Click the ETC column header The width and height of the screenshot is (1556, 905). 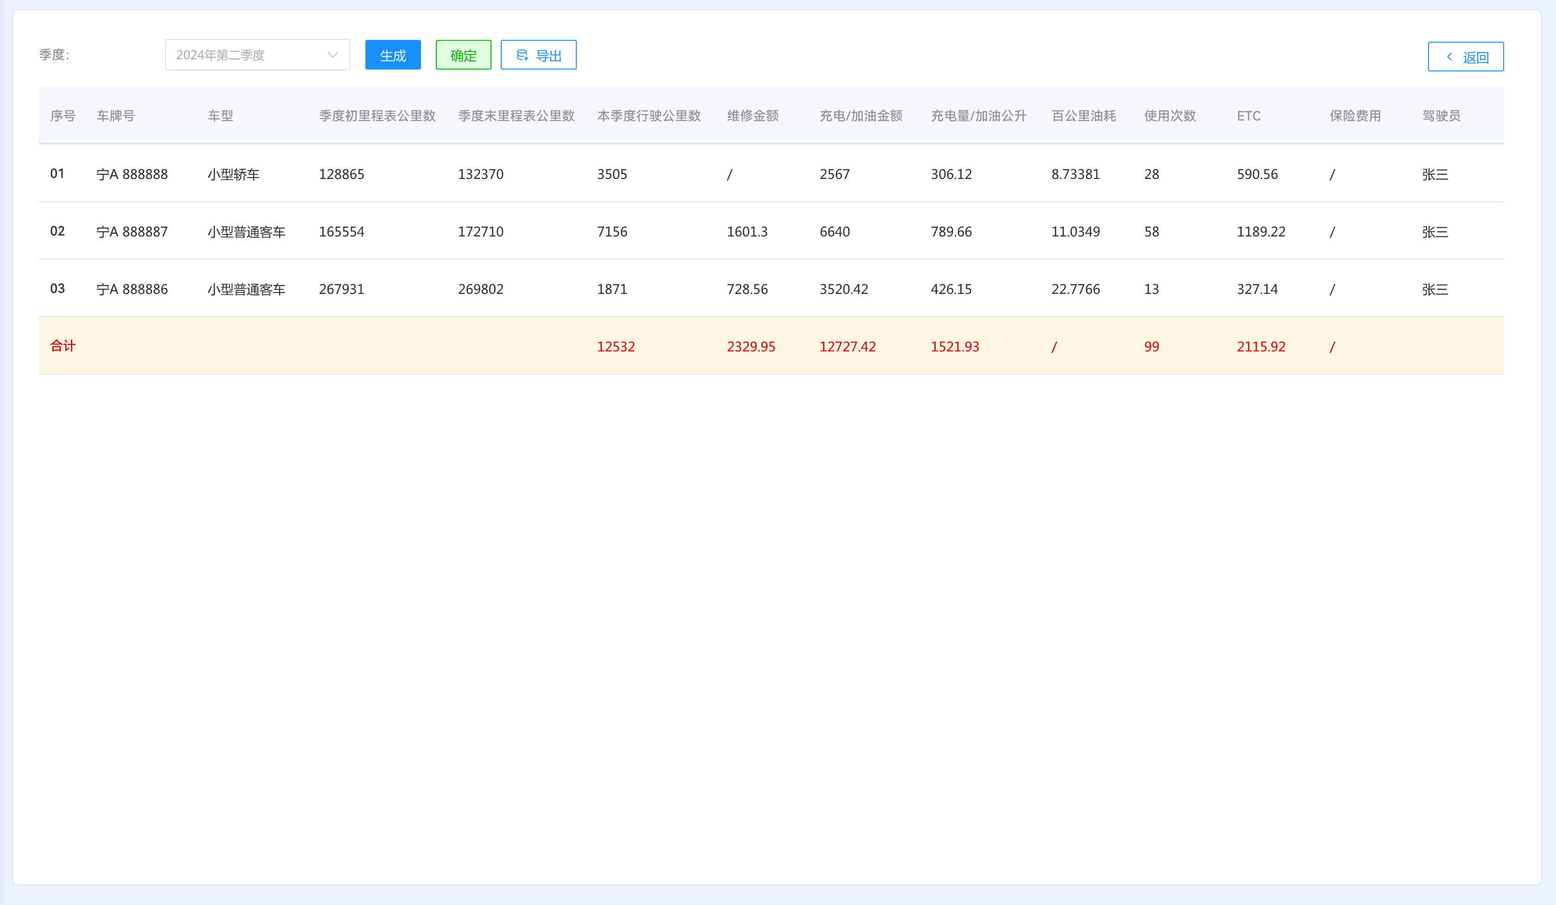[1249, 115]
